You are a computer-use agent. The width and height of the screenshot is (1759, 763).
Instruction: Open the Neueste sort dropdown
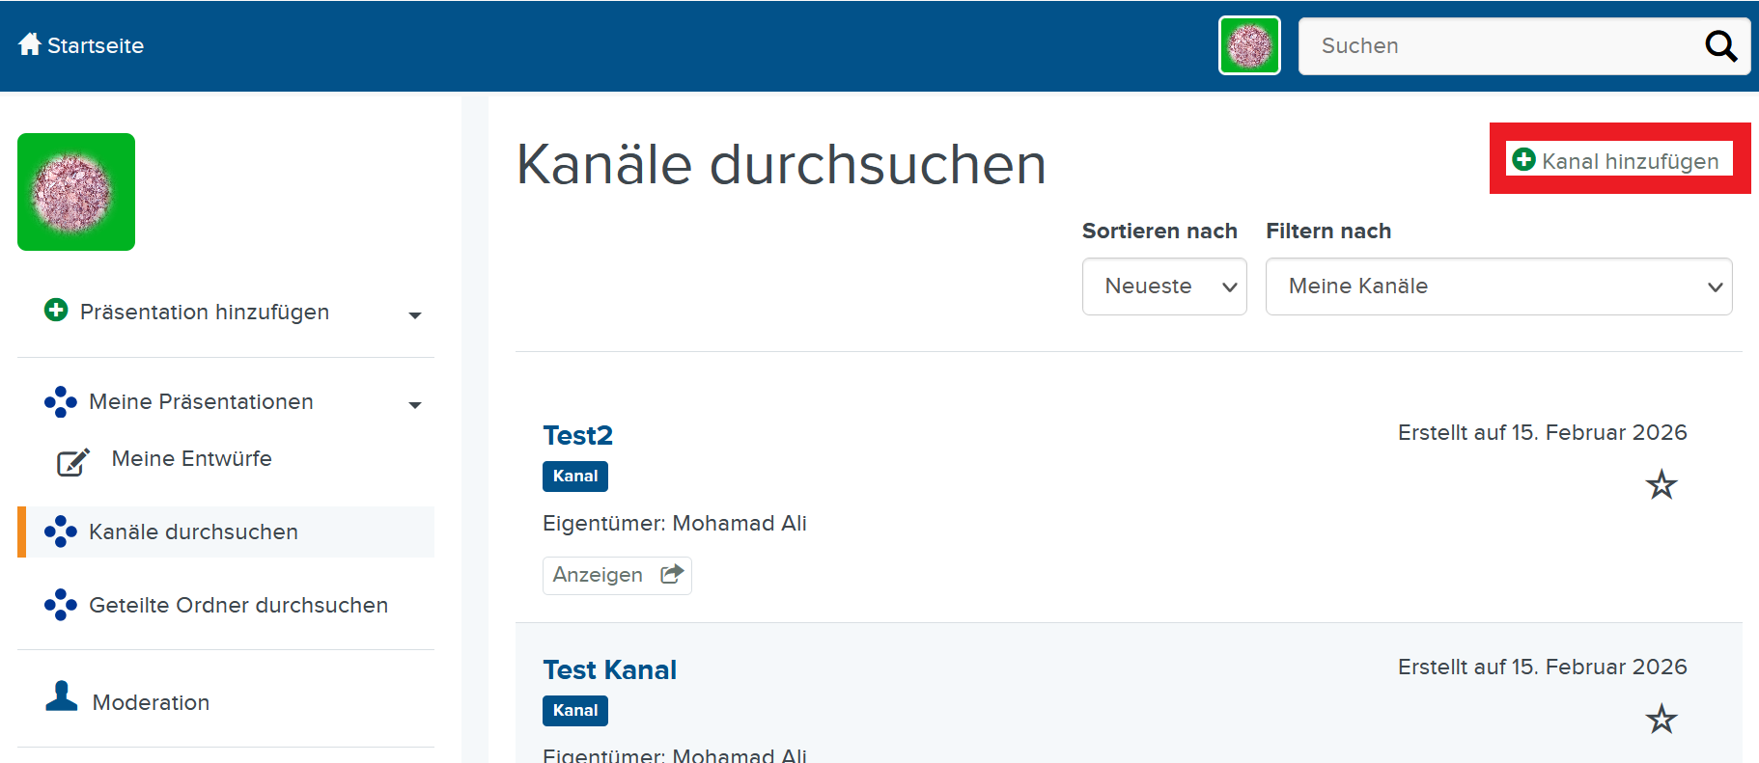(x=1164, y=286)
